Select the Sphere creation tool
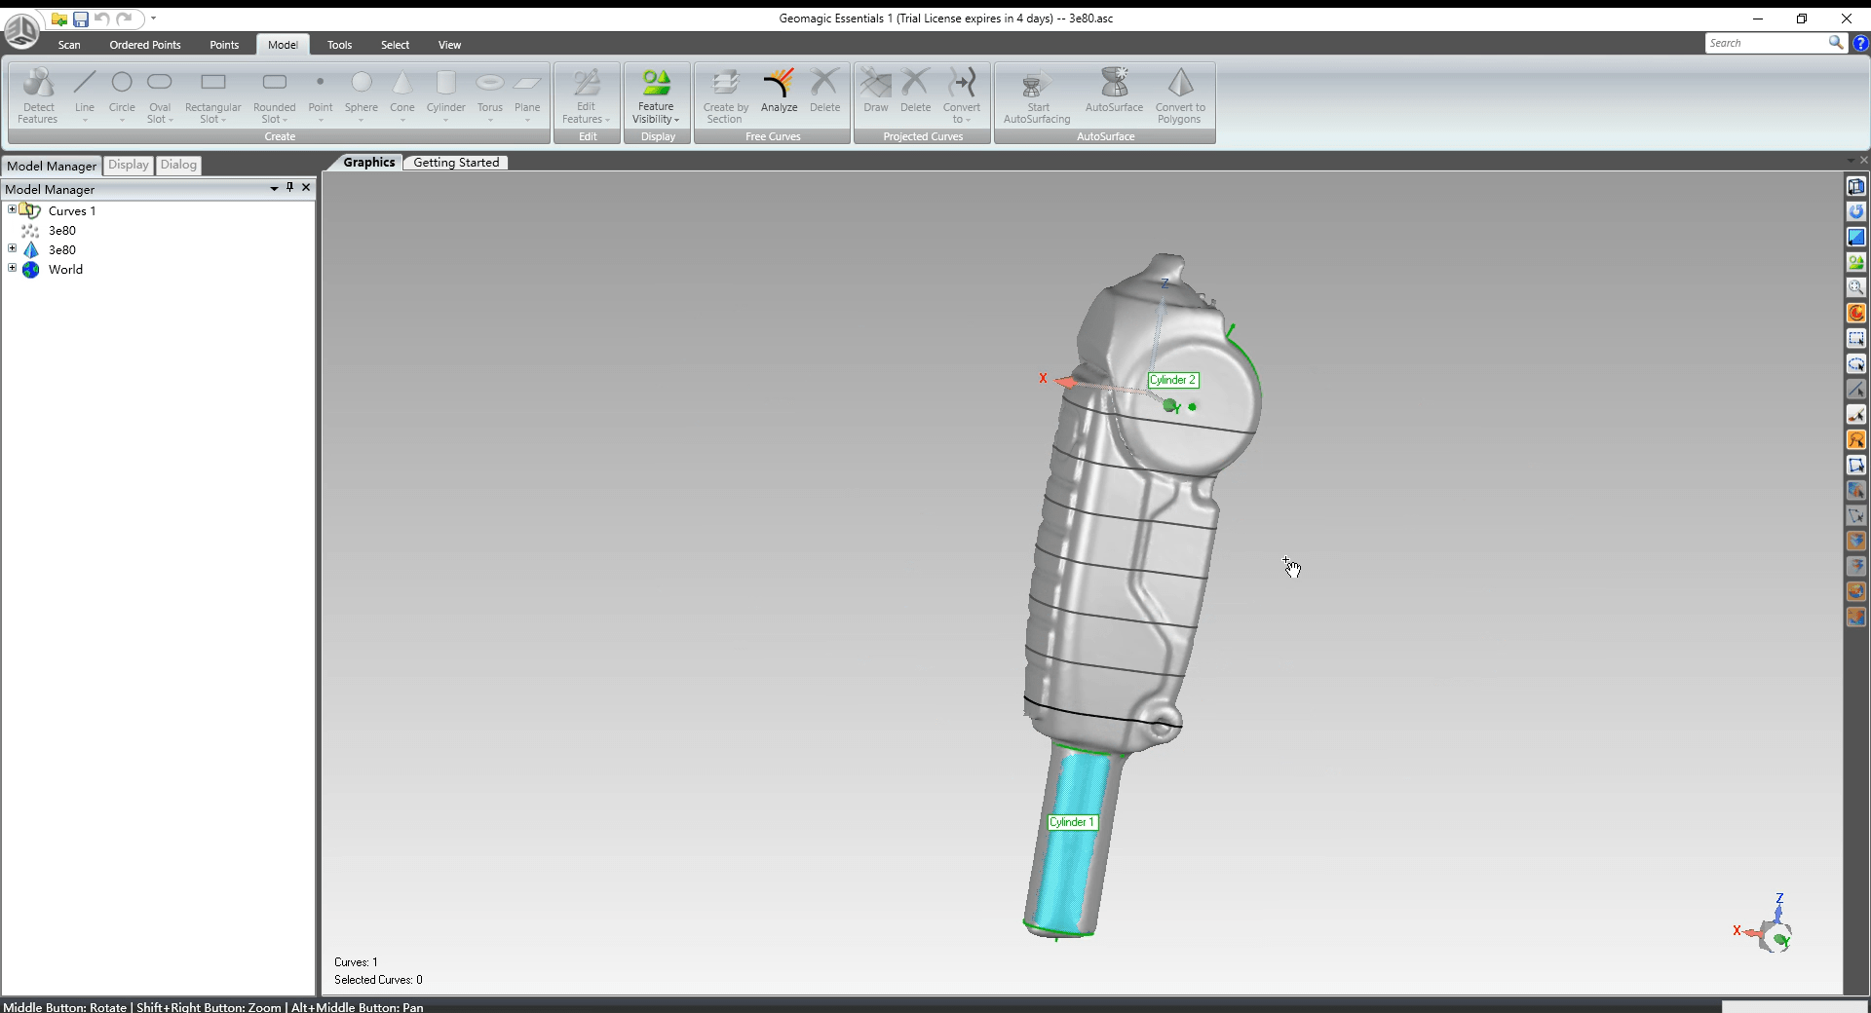Screen dimensions: 1871x1013 click(x=362, y=88)
